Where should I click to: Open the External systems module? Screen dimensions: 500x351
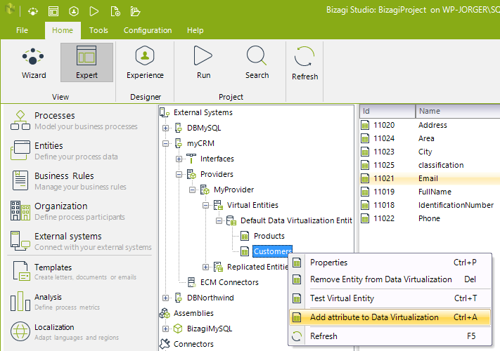[x=81, y=241]
